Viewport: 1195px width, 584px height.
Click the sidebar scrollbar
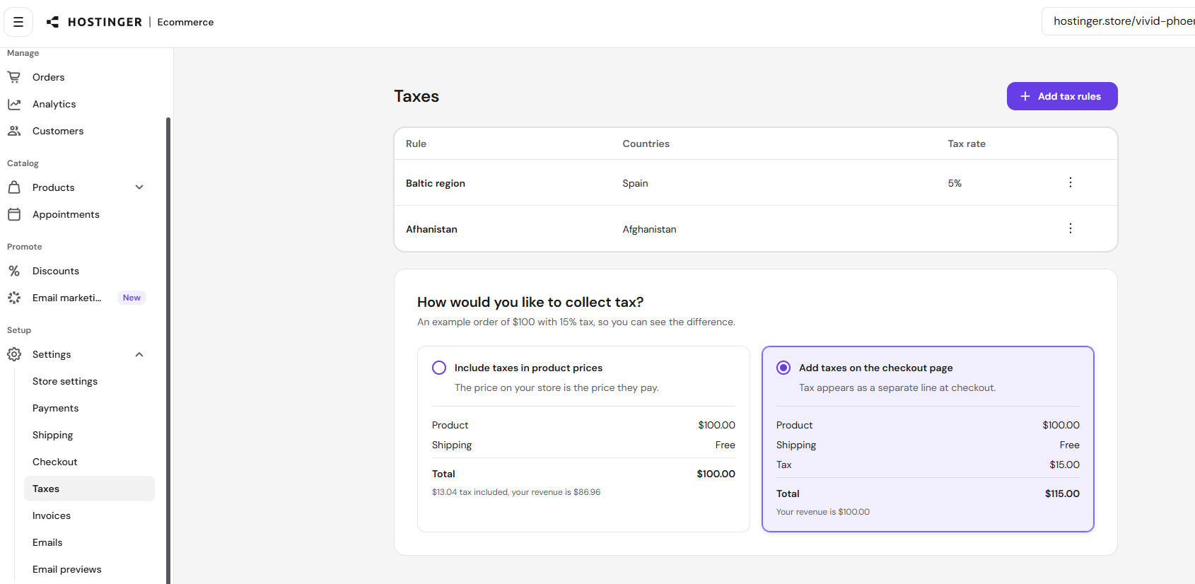tap(168, 350)
